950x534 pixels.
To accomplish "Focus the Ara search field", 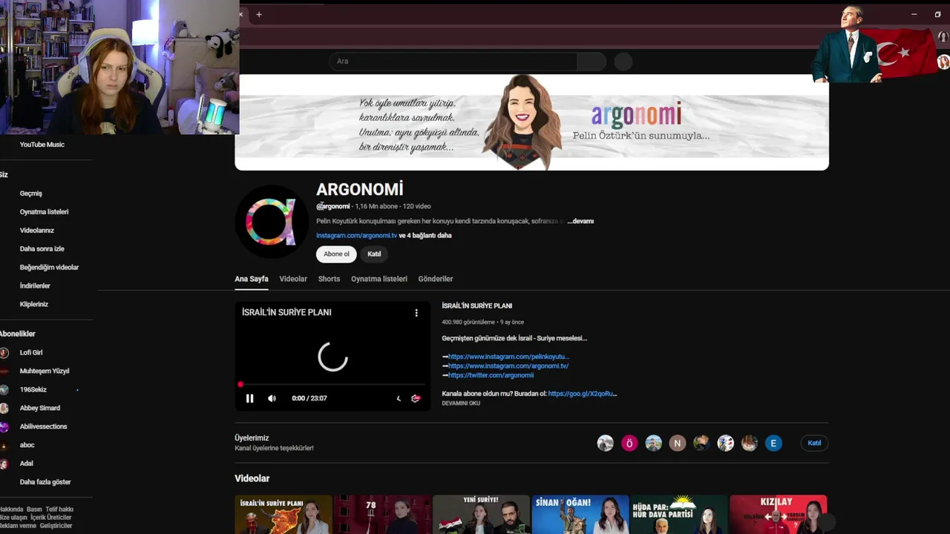I will click(453, 62).
